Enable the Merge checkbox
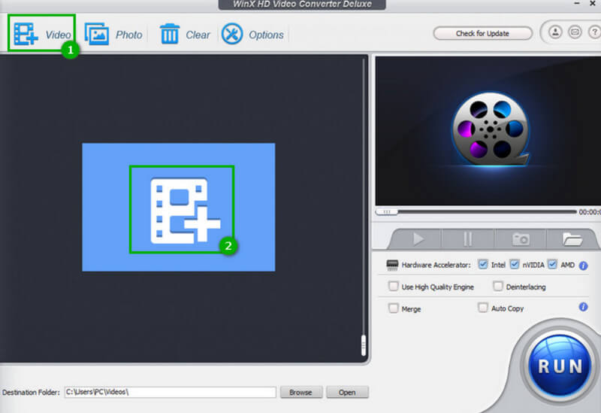The height and width of the screenshot is (413, 601). (393, 308)
